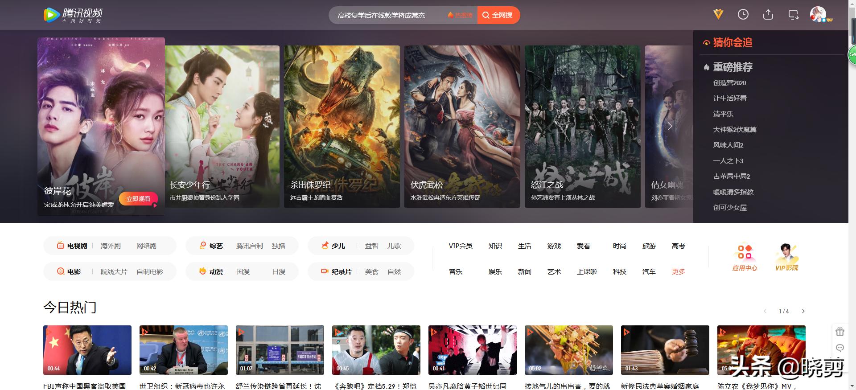The height and width of the screenshot is (390, 856).
Task: Play the 新修民法典 video thumbnail
Action: pyautogui.click(x=665, y=350)
